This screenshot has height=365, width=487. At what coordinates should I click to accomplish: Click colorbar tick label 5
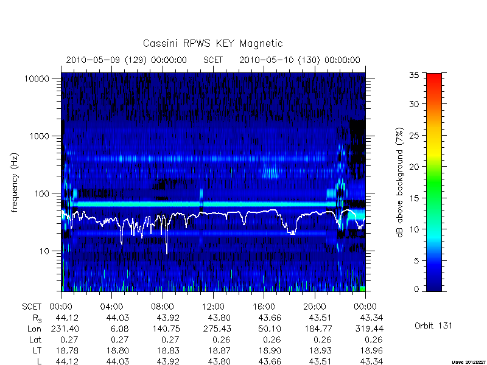click(418, 261)
